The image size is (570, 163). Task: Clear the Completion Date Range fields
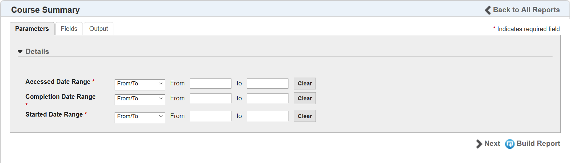305,98
